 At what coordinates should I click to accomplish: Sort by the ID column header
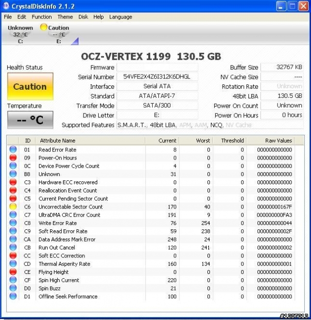pos(27,141)
